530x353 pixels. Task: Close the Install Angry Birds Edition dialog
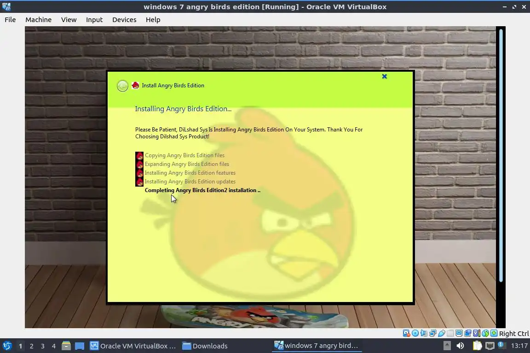point(384,76)
